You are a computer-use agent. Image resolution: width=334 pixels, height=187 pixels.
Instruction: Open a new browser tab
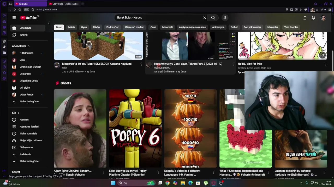click(83, 4)
